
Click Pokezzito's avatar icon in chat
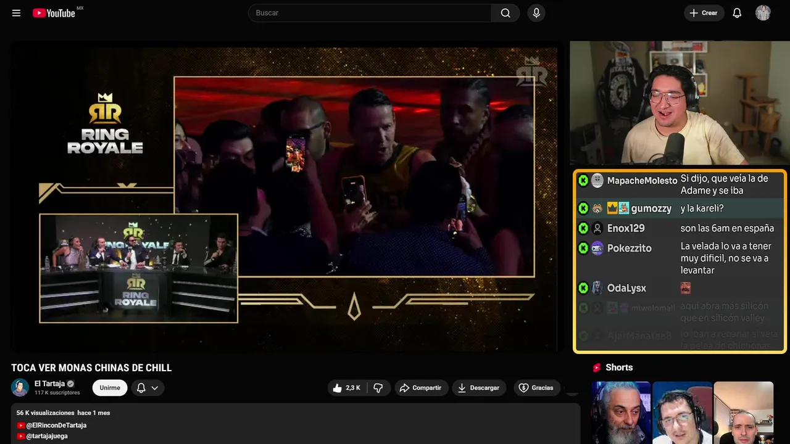pyautogui.click(x=597, y=249)
